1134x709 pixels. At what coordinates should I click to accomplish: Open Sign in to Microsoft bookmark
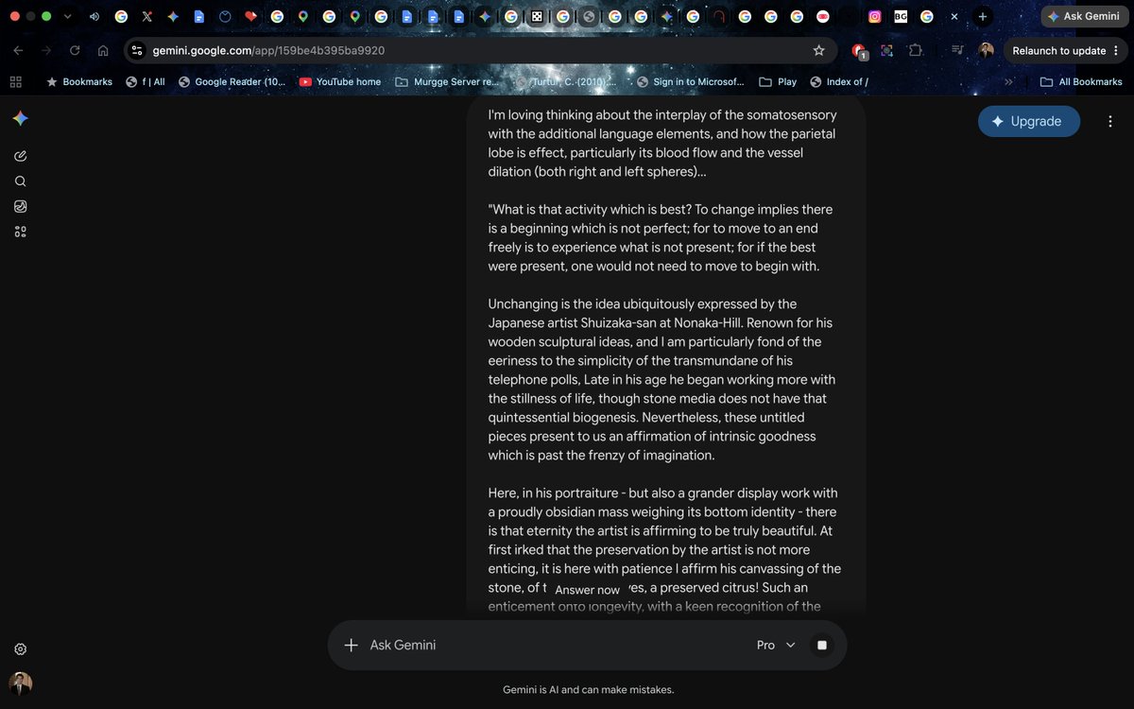click(690, 81)
